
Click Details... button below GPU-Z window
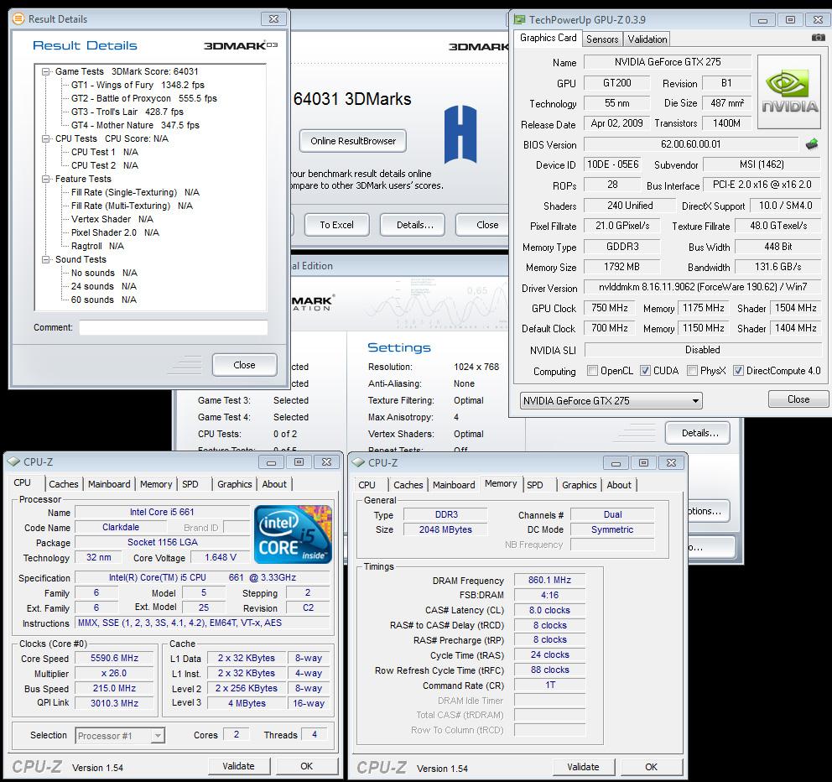click(698, 433)
